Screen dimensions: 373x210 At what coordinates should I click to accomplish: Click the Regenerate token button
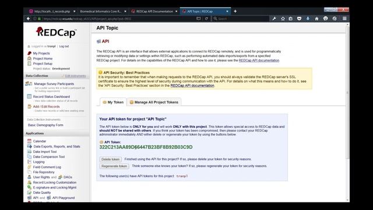pos(114,166)
